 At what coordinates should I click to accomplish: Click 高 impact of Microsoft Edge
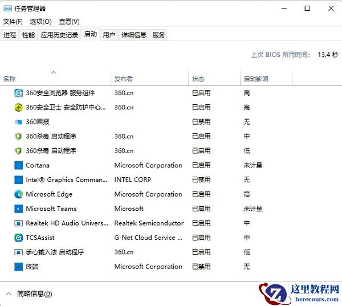pyautogui.click(x=247, y=194)
